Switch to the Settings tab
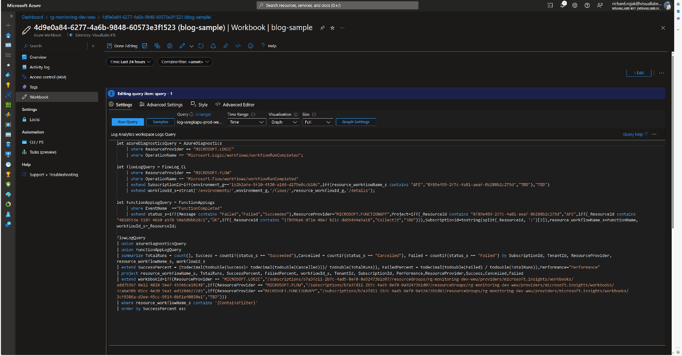 pos(121,104)
